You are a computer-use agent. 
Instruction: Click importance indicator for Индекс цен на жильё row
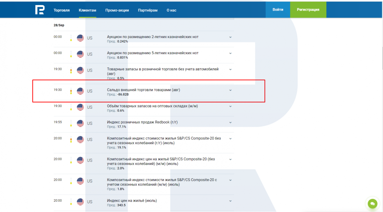(x=71, y=202)
